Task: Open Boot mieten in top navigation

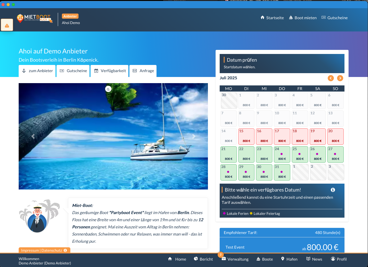Action: coord(303,18)
